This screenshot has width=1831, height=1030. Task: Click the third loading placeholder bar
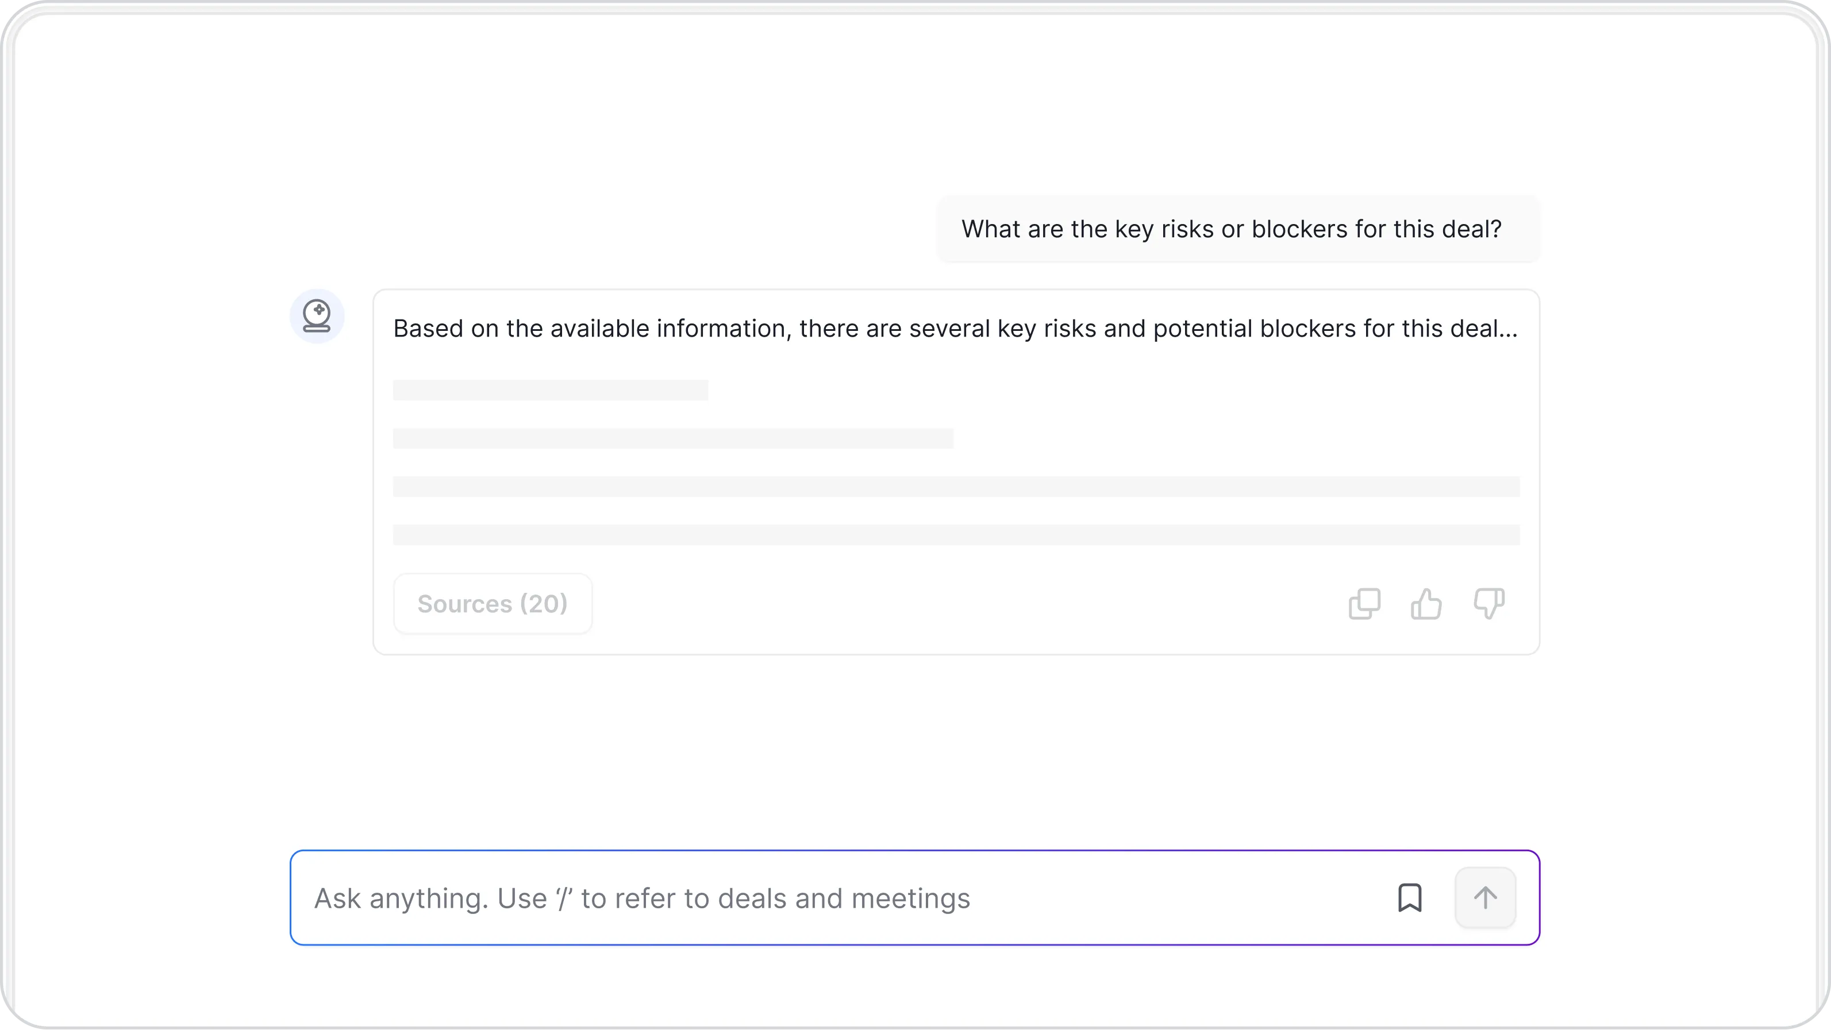[x=956, y=487]
